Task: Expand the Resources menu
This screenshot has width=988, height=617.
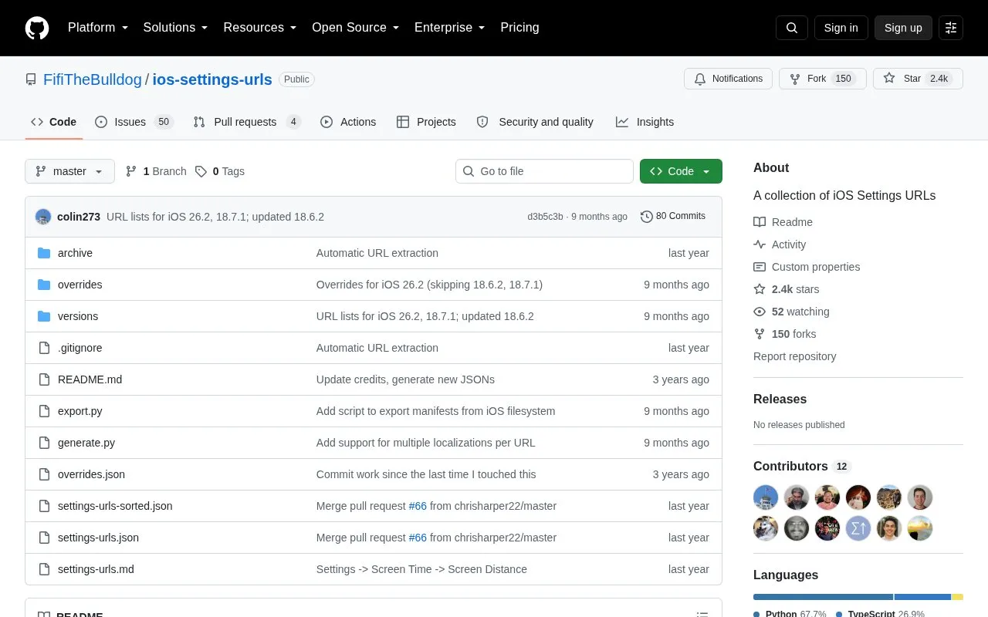Action: pos(260,28)
